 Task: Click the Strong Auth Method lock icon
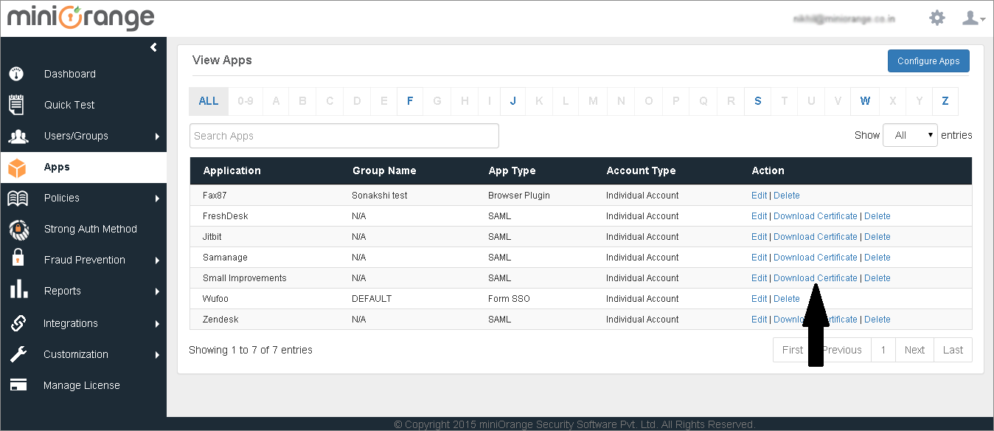point(18,229)
